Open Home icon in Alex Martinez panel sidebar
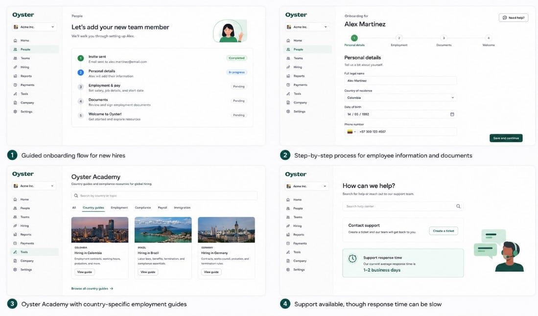This screenshot has height=316, width=538. coord(288,41)
